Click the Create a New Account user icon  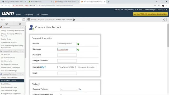[31, 27]
